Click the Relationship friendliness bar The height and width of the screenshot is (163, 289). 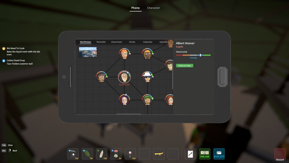(x=193, y=55)
